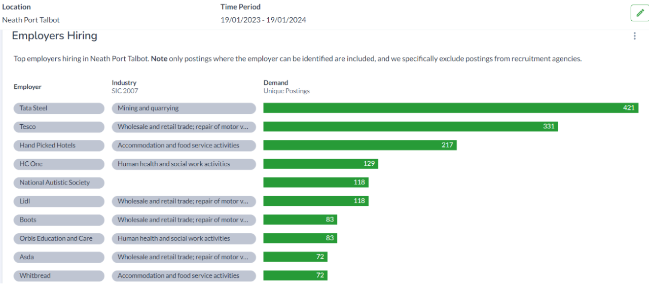Select the Lidl employer pill
This screenshot has height=288, width=649.
tap(59, 201)
